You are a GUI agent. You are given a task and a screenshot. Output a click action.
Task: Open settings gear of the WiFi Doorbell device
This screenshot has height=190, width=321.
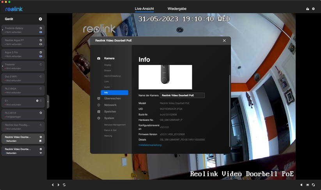tap(41, 149)
